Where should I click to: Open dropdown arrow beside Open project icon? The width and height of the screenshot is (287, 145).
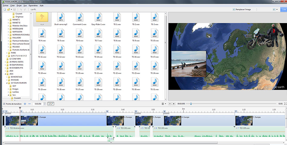coord(11,9)
